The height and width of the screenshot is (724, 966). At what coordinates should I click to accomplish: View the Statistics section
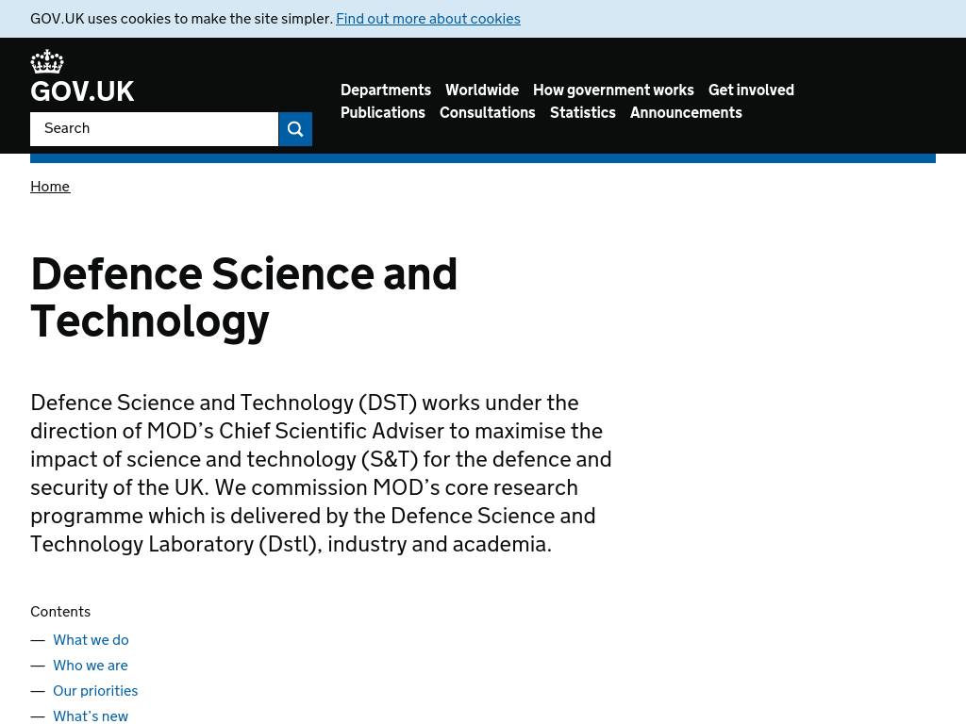tap(582, 113)
